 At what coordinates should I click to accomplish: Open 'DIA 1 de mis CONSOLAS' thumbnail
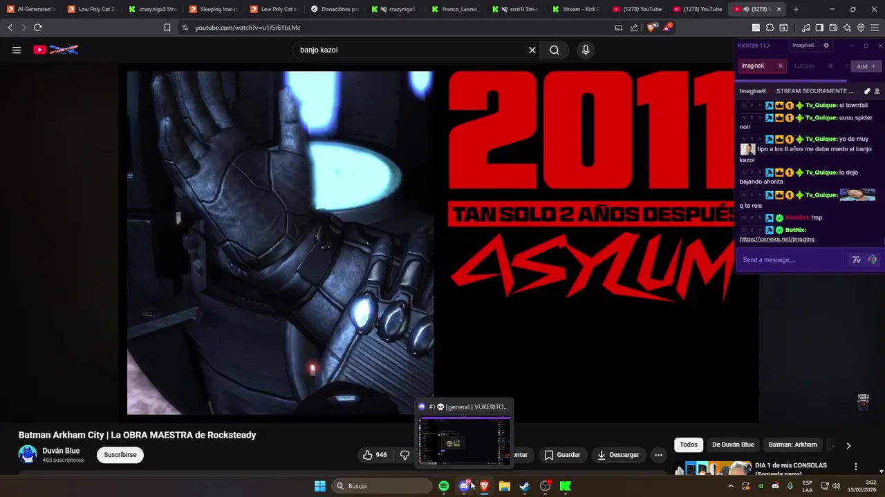click(x=713, y=469)
